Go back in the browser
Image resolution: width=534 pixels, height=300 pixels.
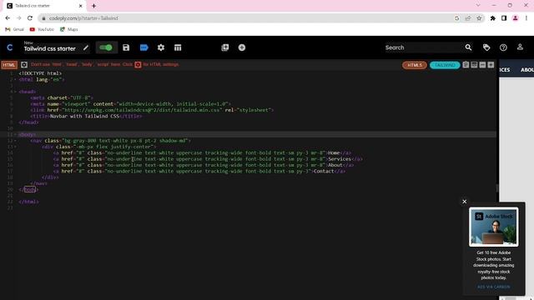point(8,18)
